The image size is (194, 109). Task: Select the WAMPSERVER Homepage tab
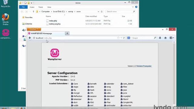click(46, 33)
